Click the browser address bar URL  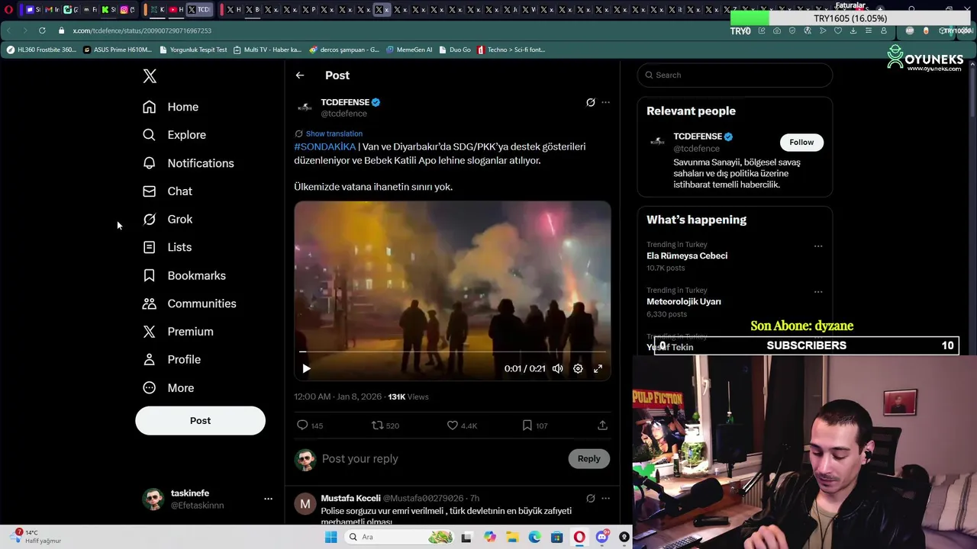coord(142,30)
